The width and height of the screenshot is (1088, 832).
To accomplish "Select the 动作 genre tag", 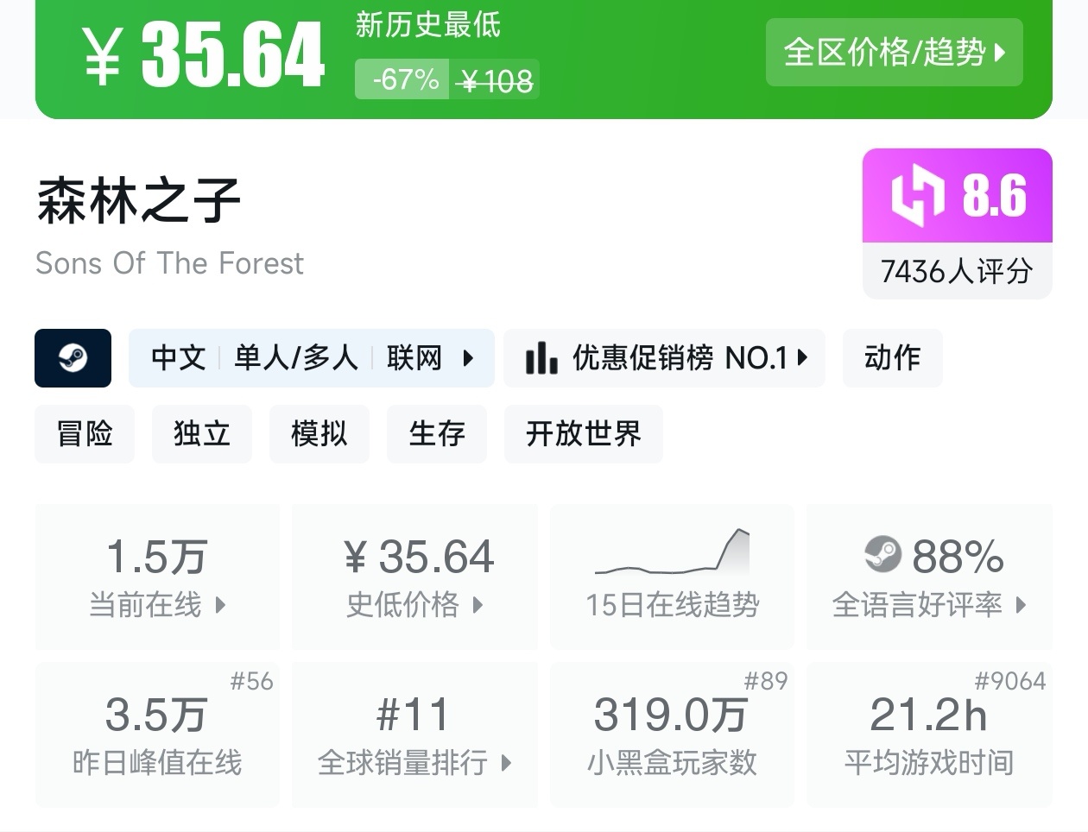I will pos(892,357).
